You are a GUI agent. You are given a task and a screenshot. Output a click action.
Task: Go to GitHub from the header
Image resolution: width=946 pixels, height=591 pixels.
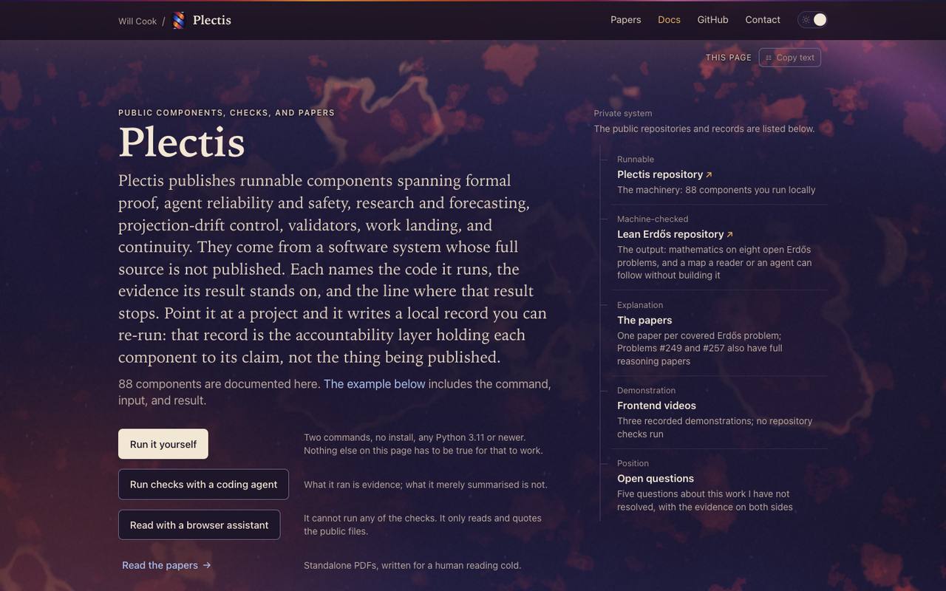(712, 20)
